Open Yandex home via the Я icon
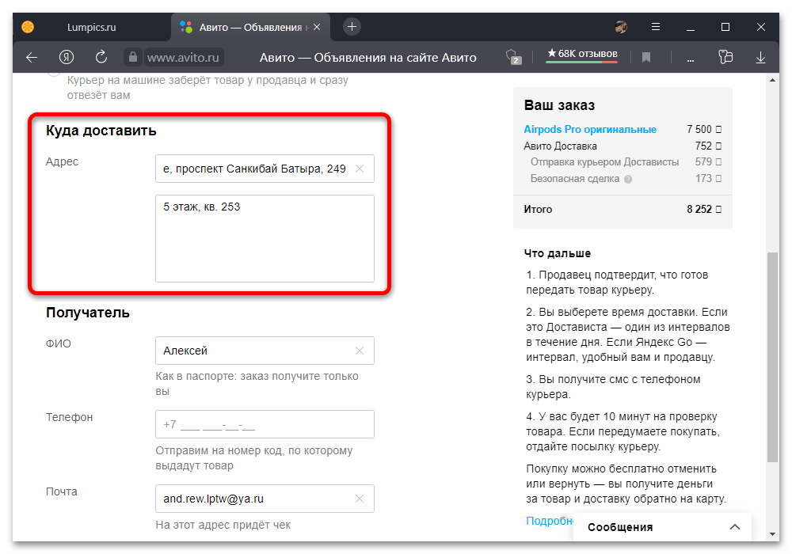 coord(67,58)
